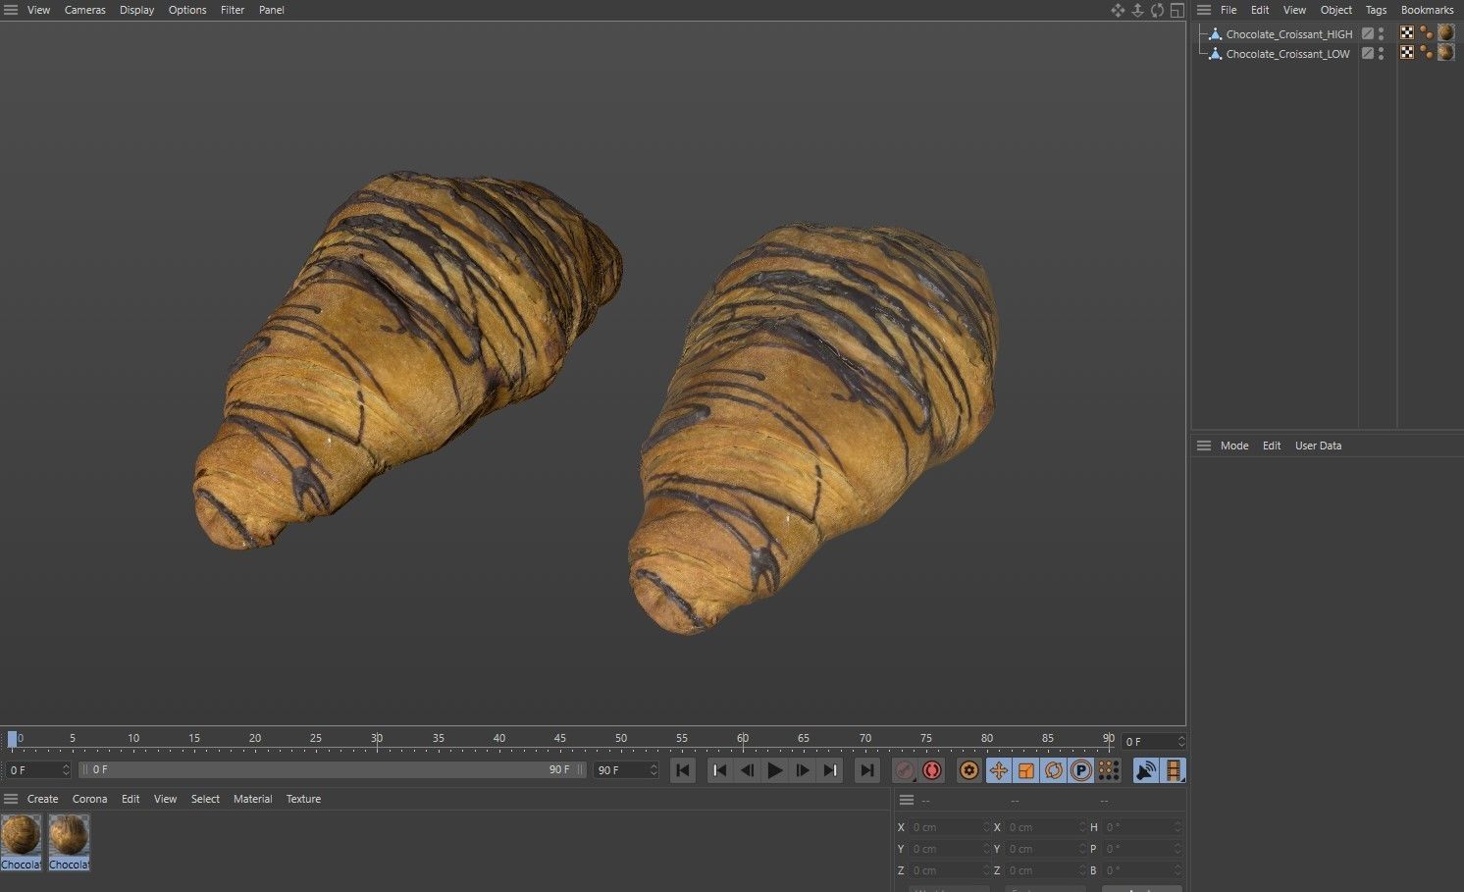
Task: Click the preview range bar 0 F–90 F
Action: pos(332,770)
